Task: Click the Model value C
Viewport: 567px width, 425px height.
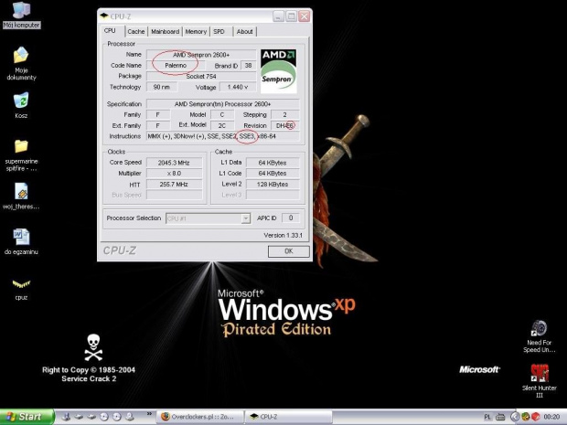Action: tap(222, 114)
